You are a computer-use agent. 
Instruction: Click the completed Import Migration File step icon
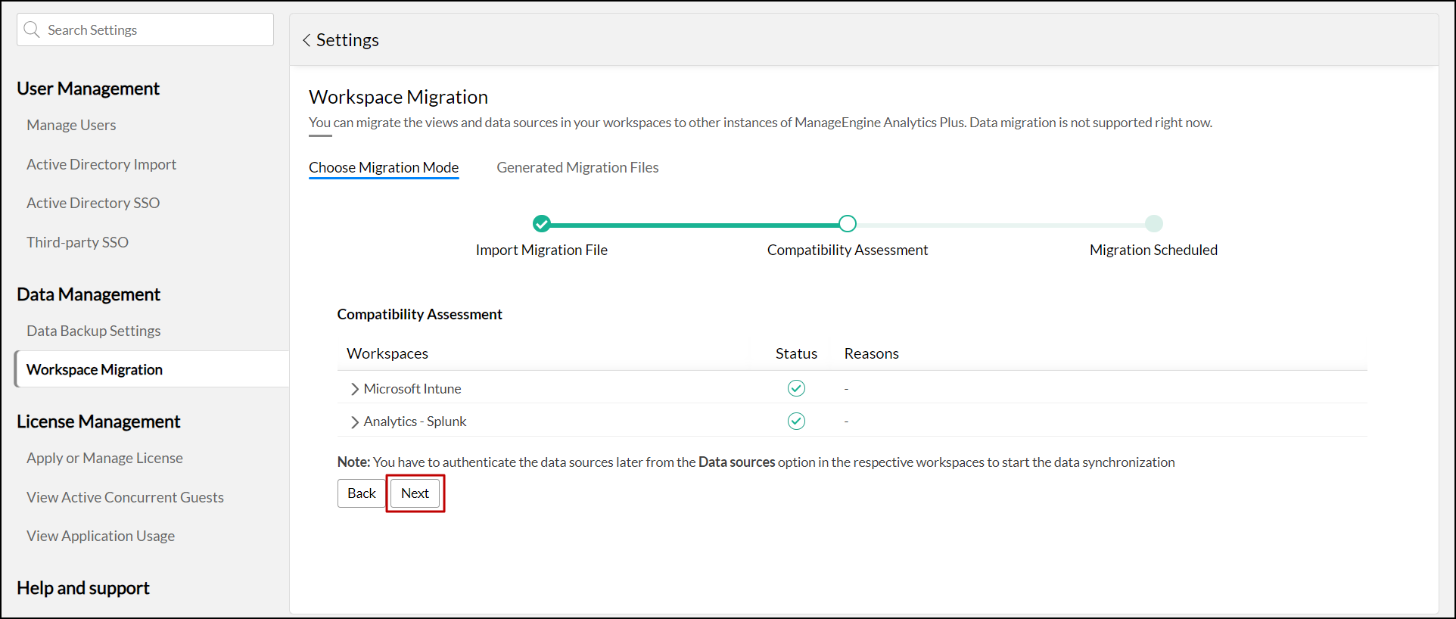point(541,223)
